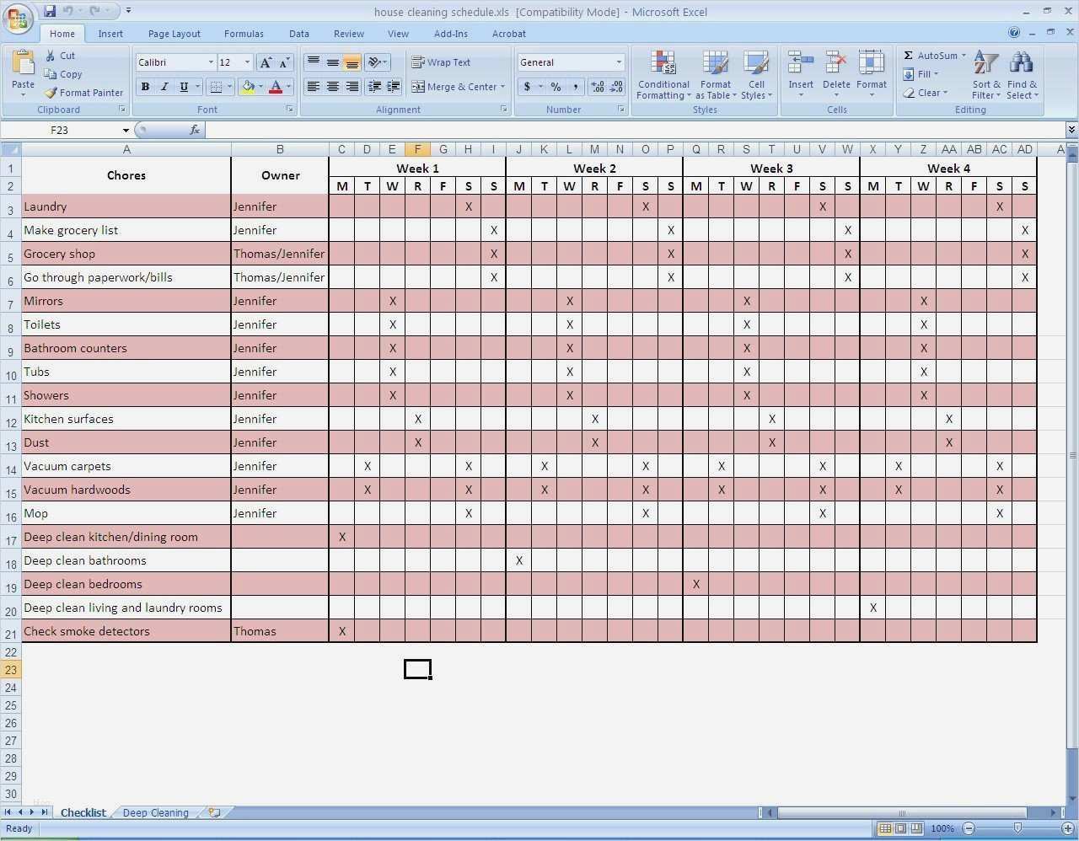Image resolution: width=1079 pixels, height=841 pixels.
Task: Align cell text to the right
Action: pyautogui.click(x=352, y=87)
